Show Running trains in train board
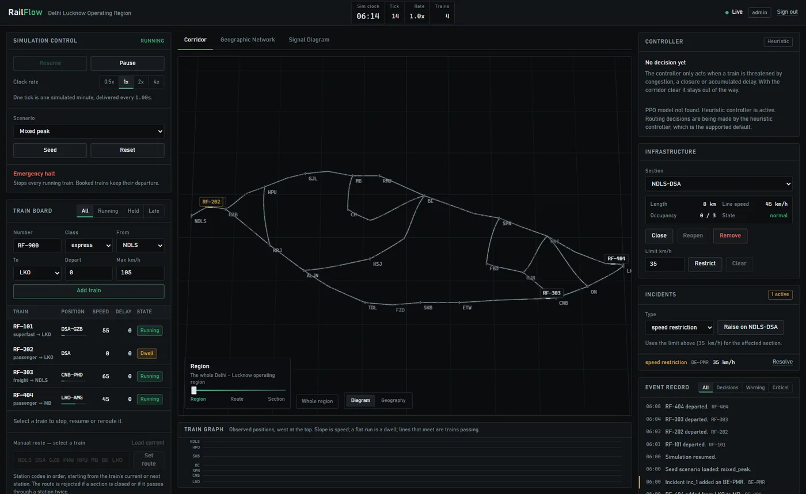The height and width of the screenshot is (494, 806). pyautogui.click(x=108, y=211)
